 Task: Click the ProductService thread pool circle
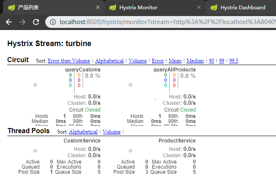(130, 151)
